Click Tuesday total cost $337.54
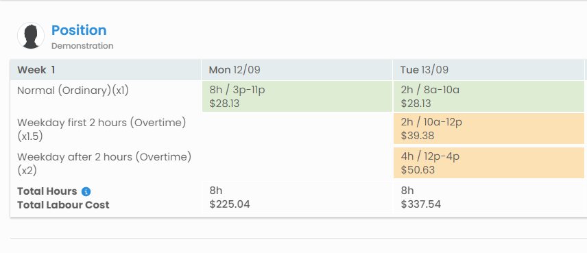 coord(421,204)
